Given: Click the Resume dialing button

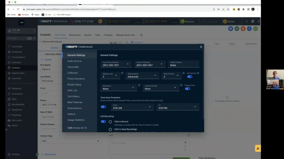Looking at the screenshot, I should click(x=189, y=22).
